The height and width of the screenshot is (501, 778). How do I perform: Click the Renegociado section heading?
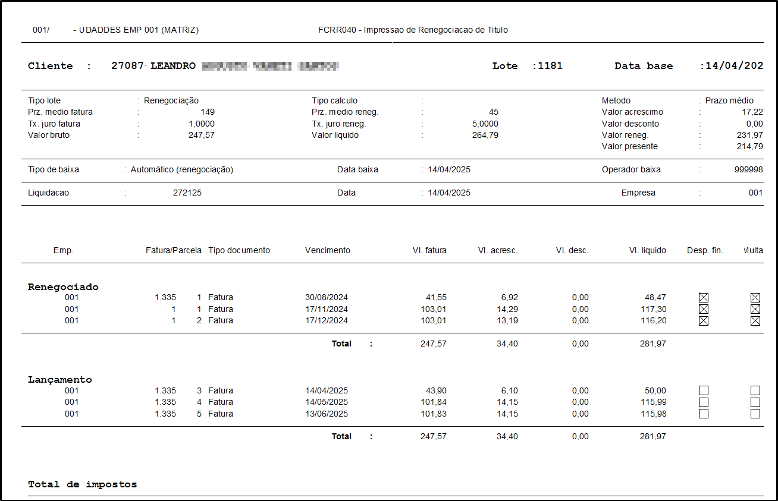[63, 286]
